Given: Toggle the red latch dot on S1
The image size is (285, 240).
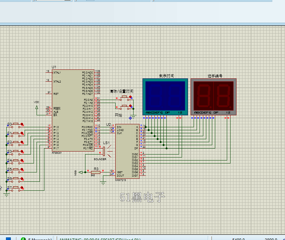Looking at the screenshot, I should coord(22,133).
